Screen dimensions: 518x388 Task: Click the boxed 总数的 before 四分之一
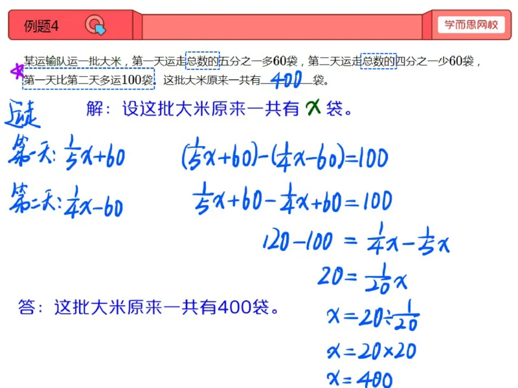[378, 61]
